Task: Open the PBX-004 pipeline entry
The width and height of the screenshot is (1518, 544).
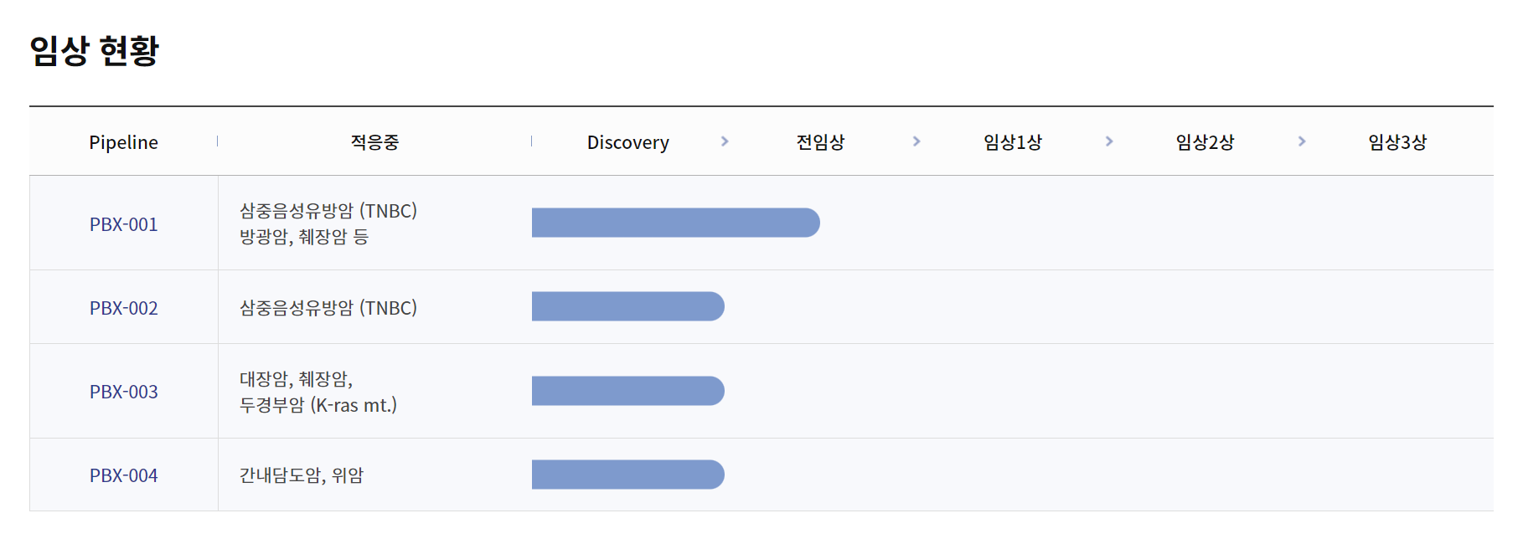Action: (x=124, y=475)
